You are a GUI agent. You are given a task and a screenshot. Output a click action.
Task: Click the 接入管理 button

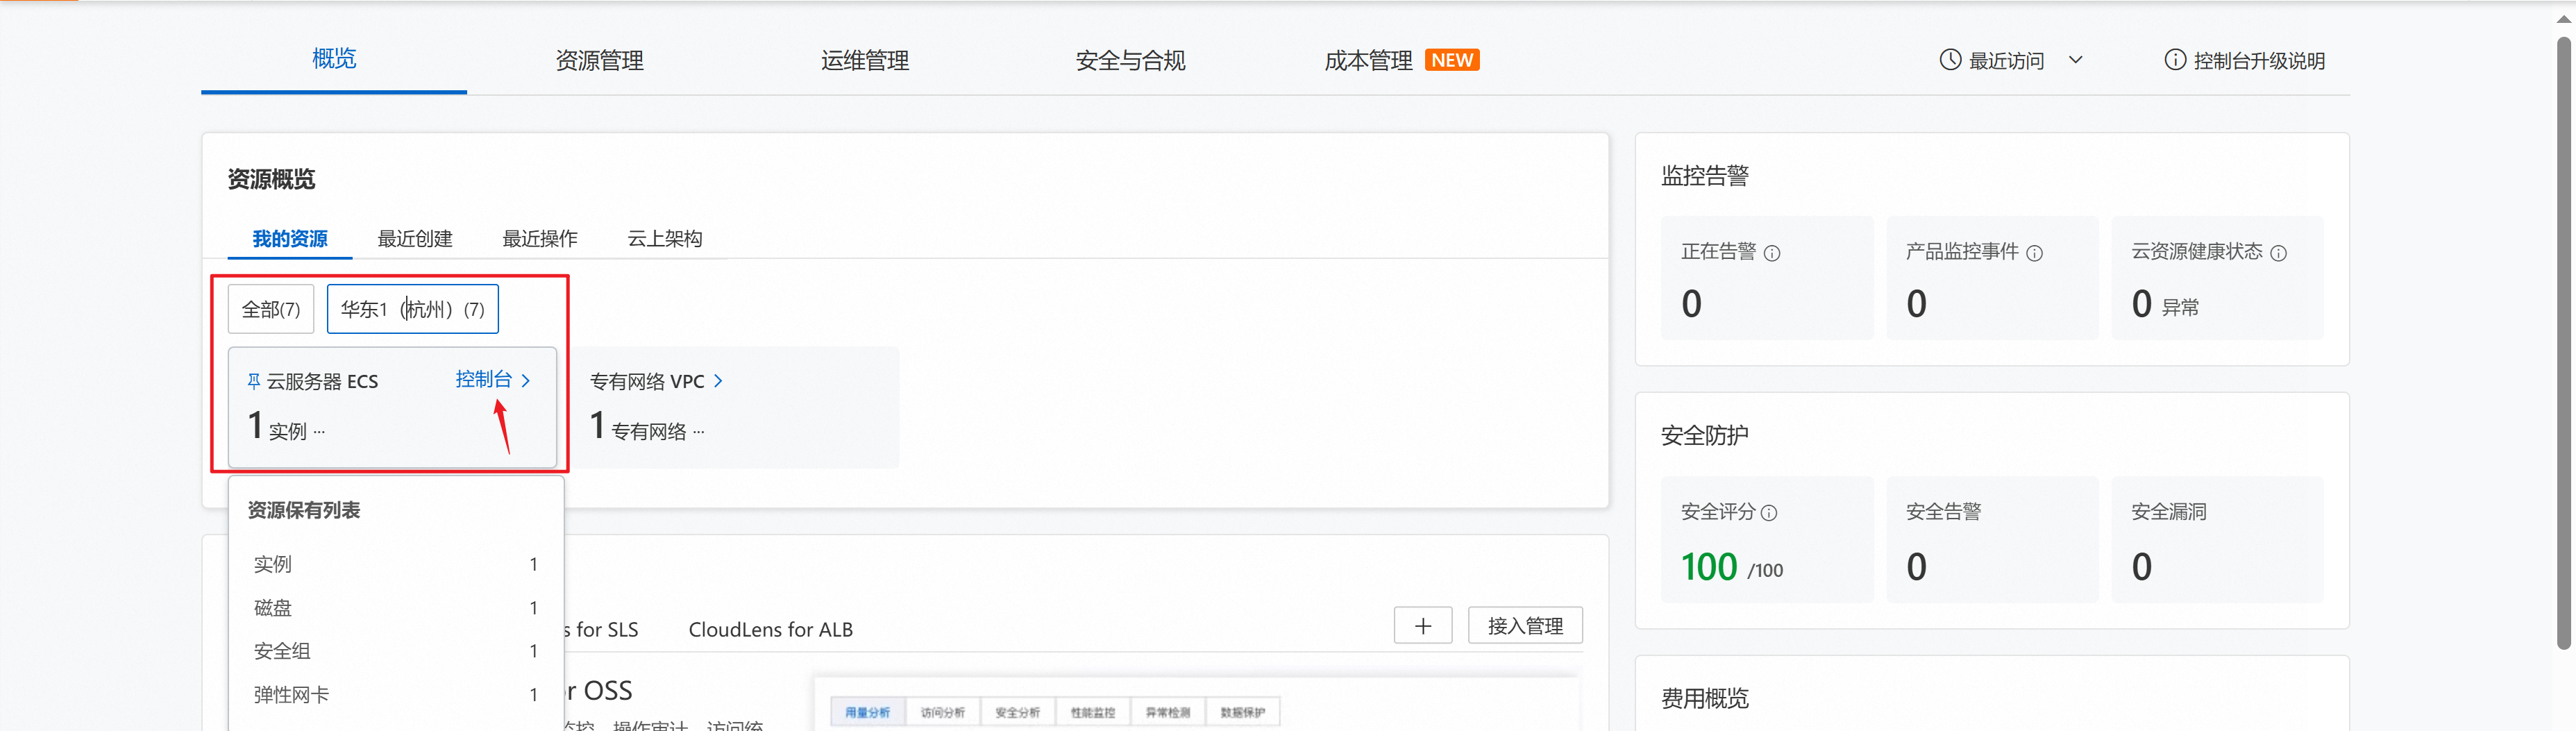pos(1524,626)
